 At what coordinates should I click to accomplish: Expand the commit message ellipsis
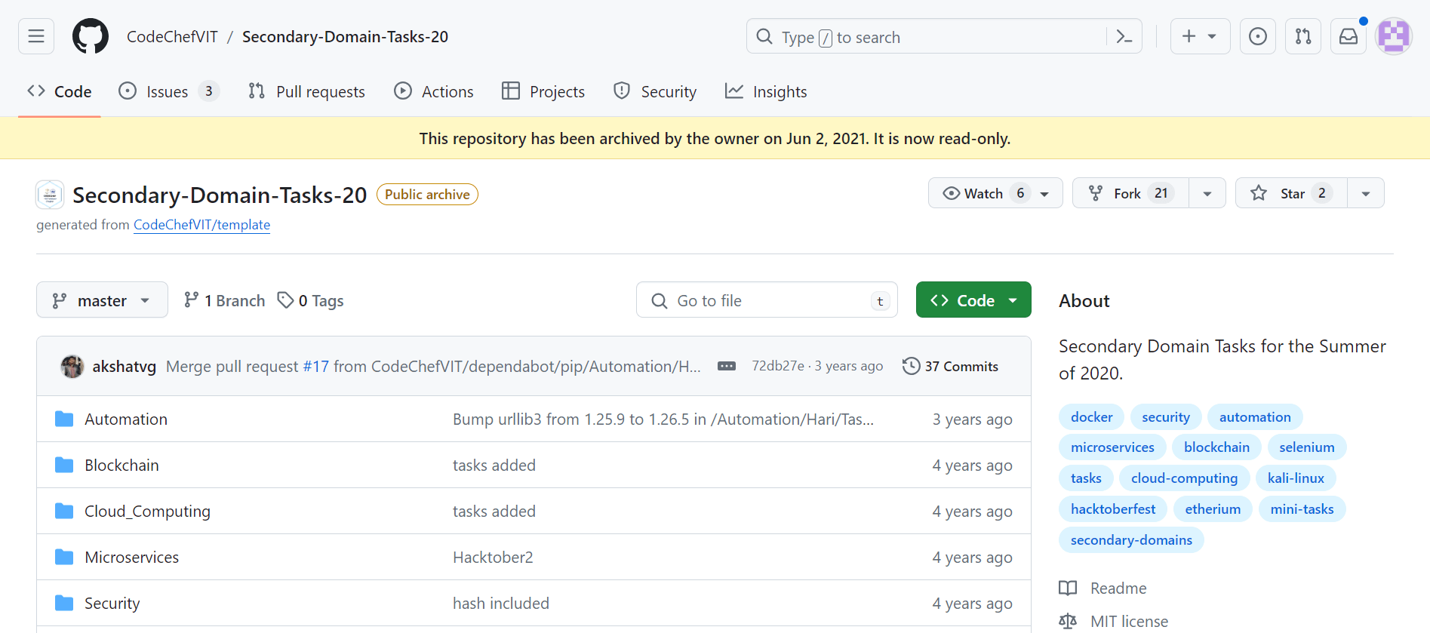[x=726, y=366]
